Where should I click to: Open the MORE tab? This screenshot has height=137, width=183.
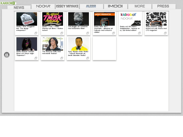140,6
